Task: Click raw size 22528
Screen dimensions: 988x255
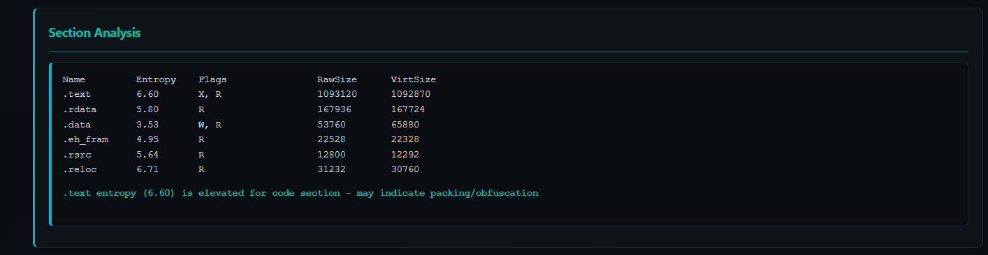Action: pos(331,139)
